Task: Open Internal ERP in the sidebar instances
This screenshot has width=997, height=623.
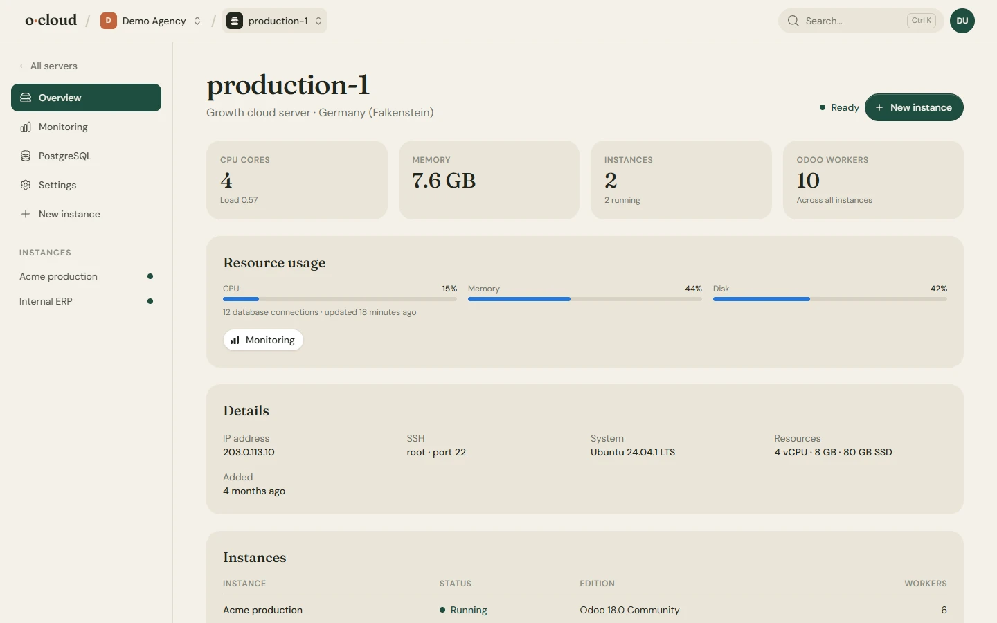Action: pyautogui.click(x=86, y=301)
